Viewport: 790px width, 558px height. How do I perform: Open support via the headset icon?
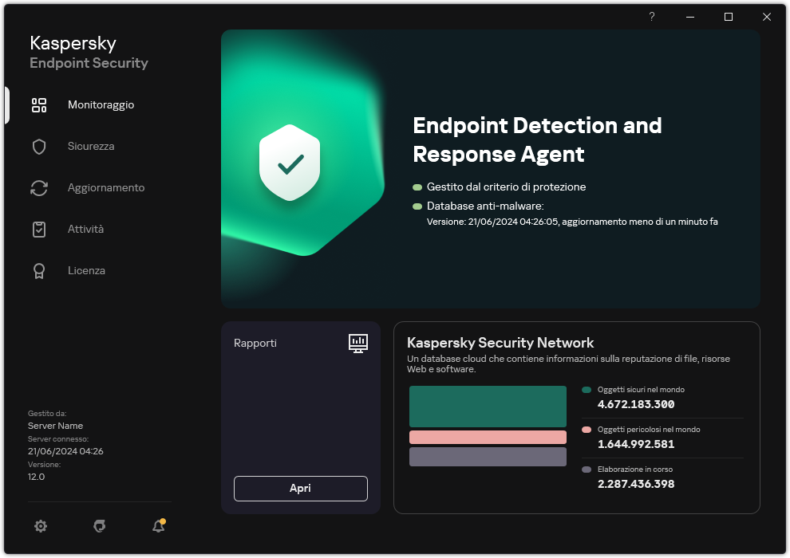pyautogui.click(x=99, y=526)
